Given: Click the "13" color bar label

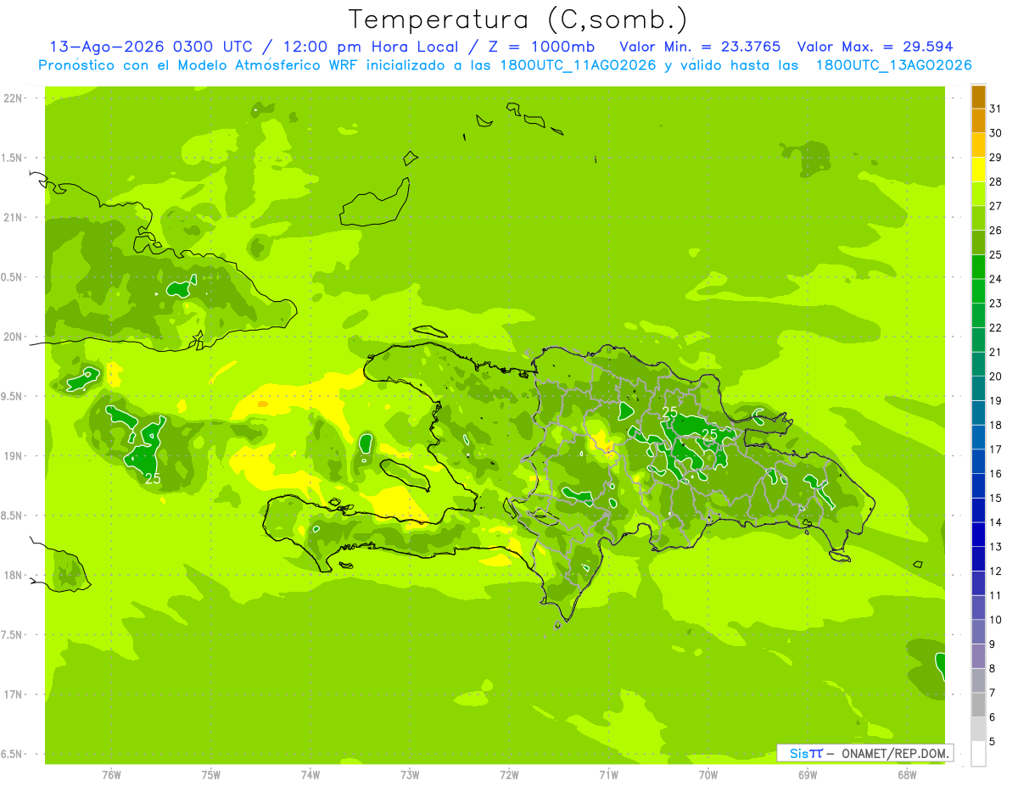Looking at the screenshot, I should coord(995,547).
